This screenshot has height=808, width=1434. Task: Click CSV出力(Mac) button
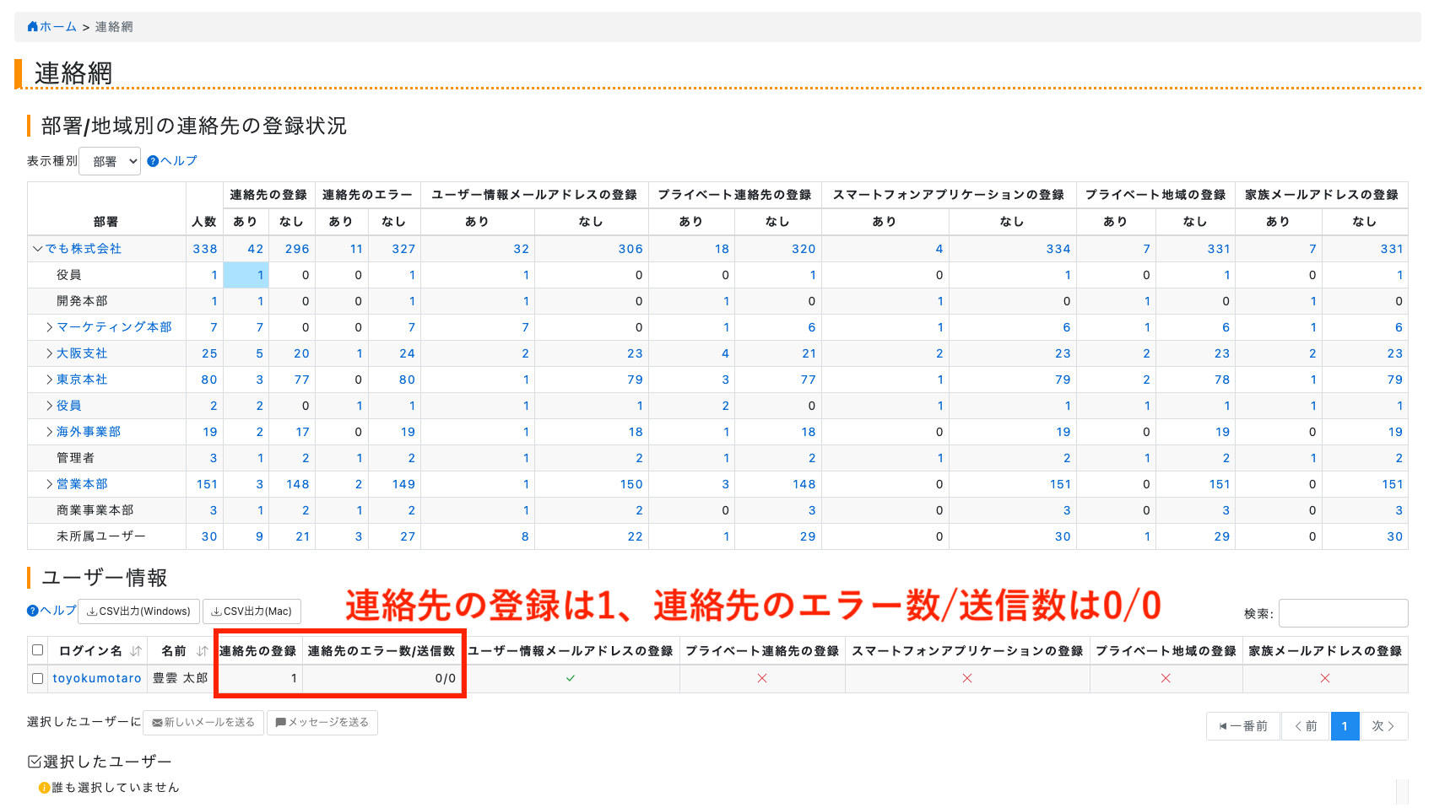[252, 611]
